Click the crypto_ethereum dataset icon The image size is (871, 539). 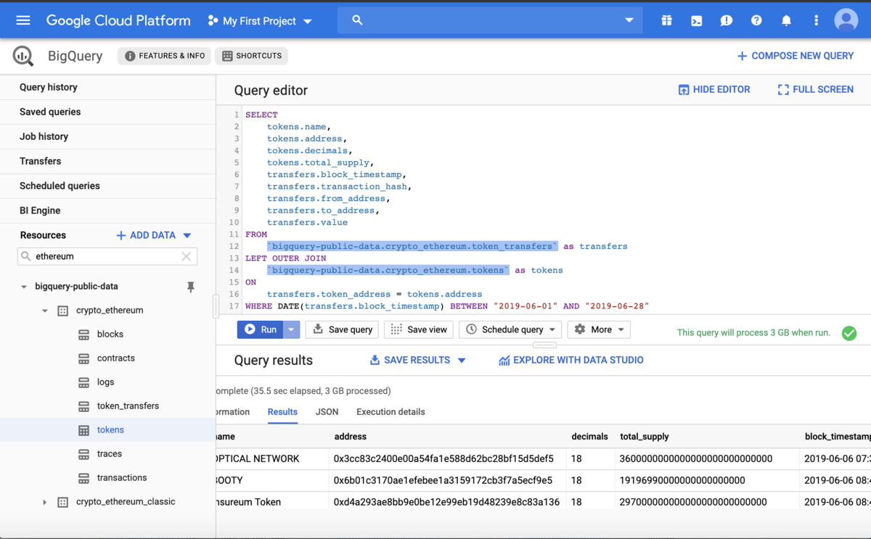click(x=63, y=310)
